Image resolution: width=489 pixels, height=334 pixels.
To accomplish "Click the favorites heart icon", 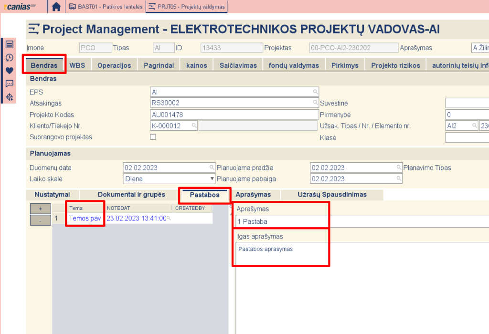I will point(9,71).
